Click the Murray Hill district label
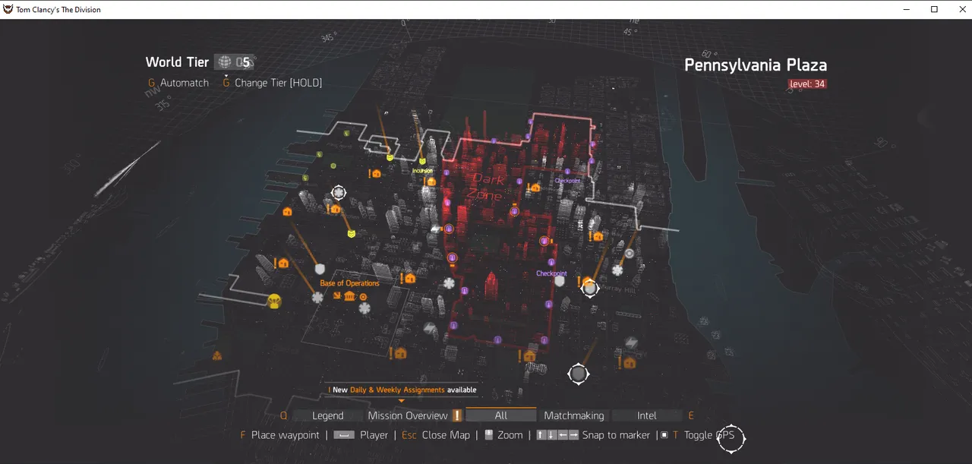 click(617, 289)
